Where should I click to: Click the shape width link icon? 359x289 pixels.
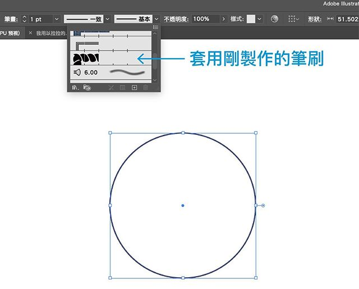pos(330,18)
